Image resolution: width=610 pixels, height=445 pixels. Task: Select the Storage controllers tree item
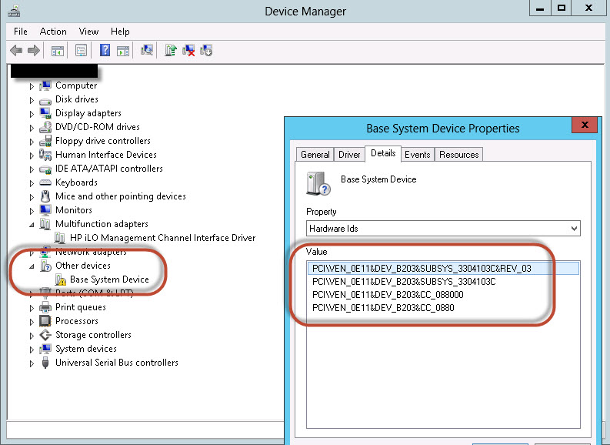click(93, 335)
